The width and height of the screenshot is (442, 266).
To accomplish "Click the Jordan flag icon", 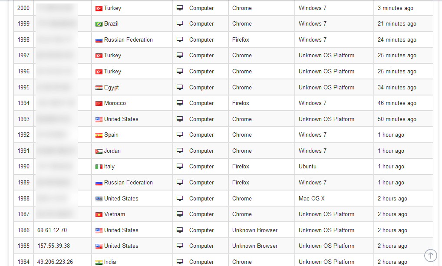I will pos(99,151).
